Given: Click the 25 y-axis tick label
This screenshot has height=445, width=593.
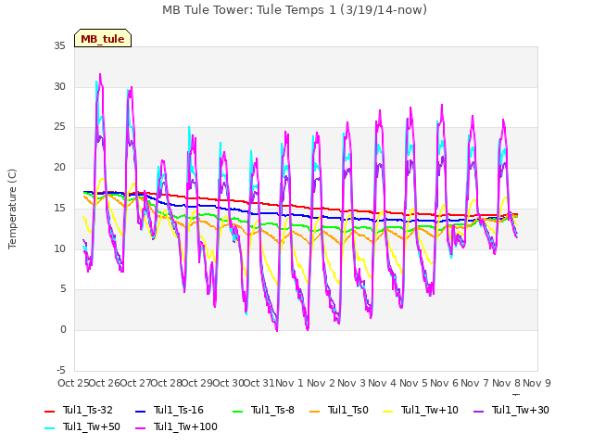Looking at the screenshot, I should [x=59, y=127].
